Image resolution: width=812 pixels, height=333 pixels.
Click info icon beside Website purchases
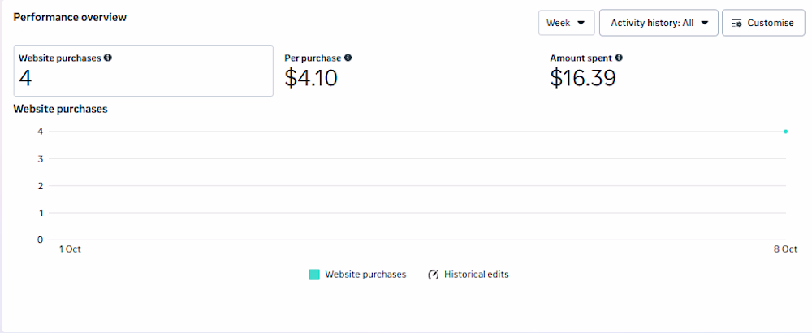click(x=108, y=58)
